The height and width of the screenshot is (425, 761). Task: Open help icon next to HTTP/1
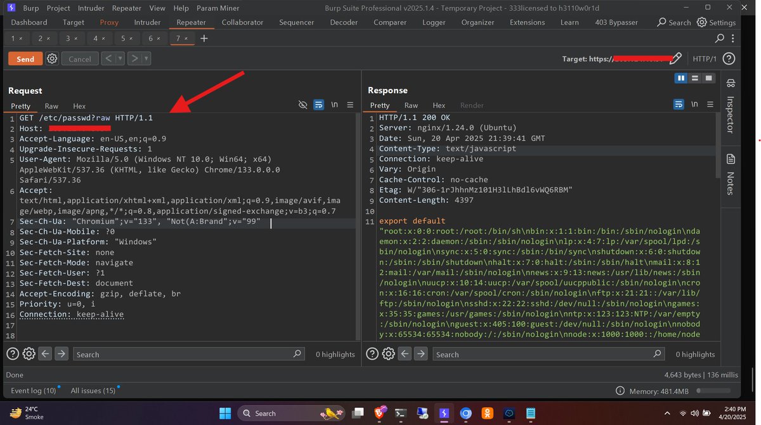[x=729, y=58]
